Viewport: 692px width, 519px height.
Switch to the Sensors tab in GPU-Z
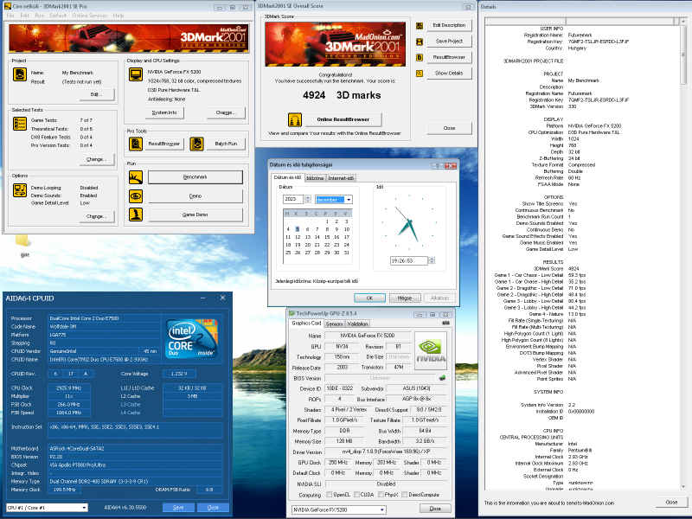(x=334, y=324)
